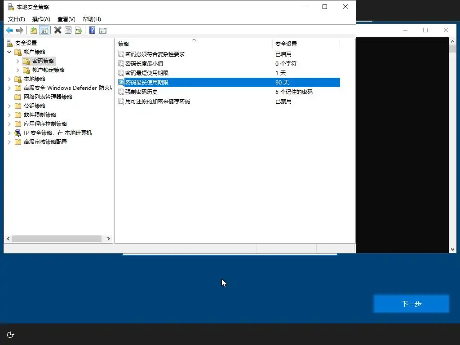Click the export list toolbar icon
The image size is (460, 345).
[x=79, y=30]
